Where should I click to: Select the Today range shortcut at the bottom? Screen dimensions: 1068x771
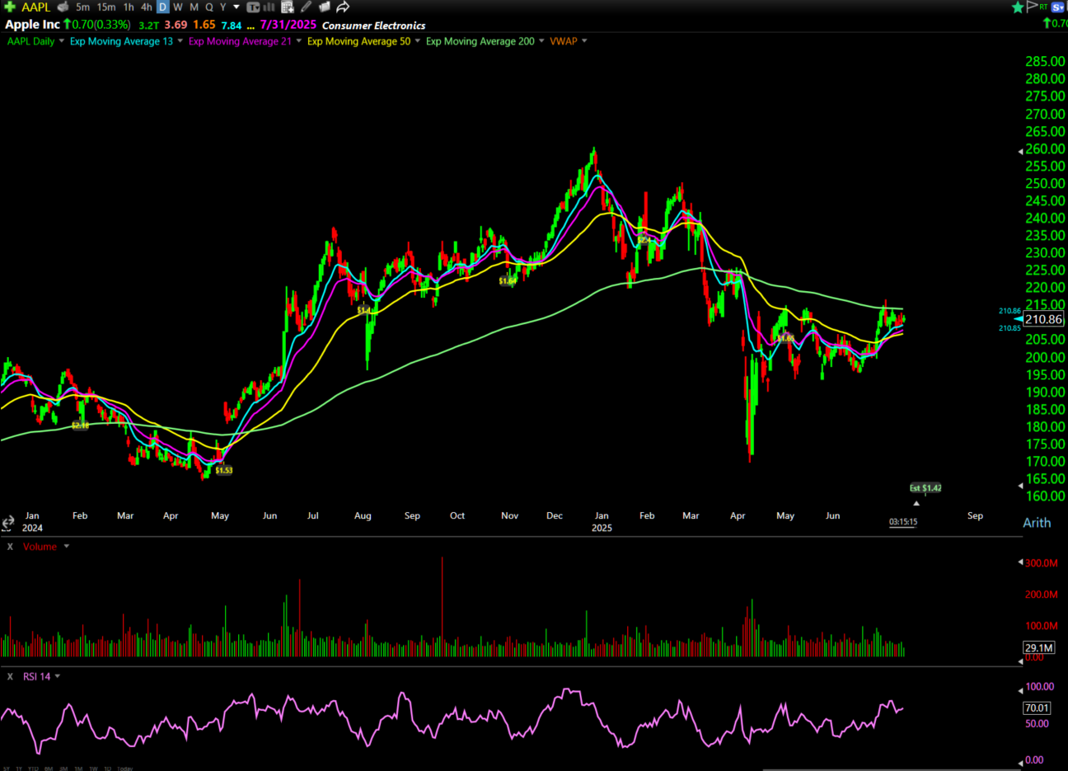[x=124, y=768]
